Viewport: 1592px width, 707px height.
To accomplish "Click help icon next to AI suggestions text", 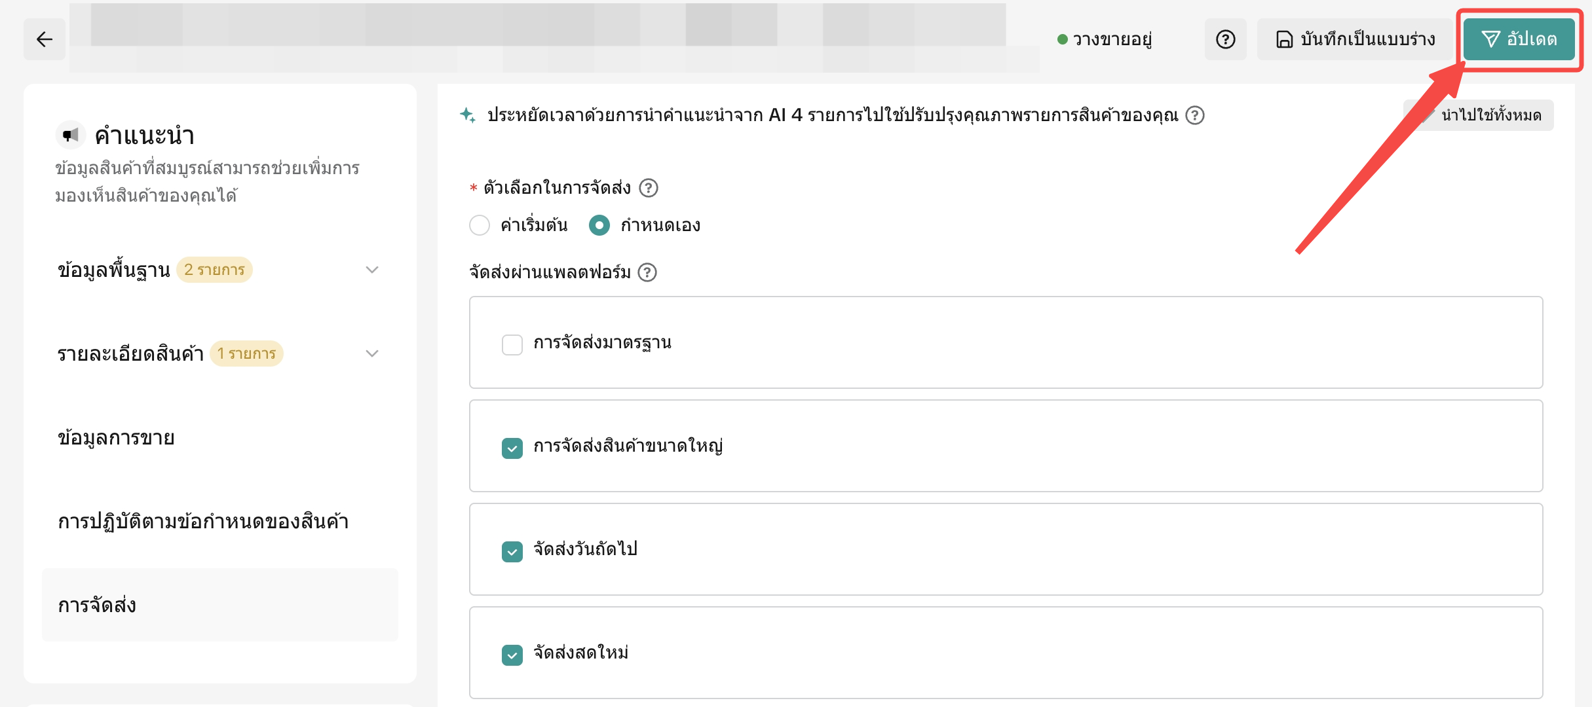I will click(1195, 115).
